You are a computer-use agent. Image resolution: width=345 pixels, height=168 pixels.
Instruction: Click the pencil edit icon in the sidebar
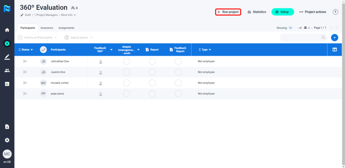[x=7, y=57]
